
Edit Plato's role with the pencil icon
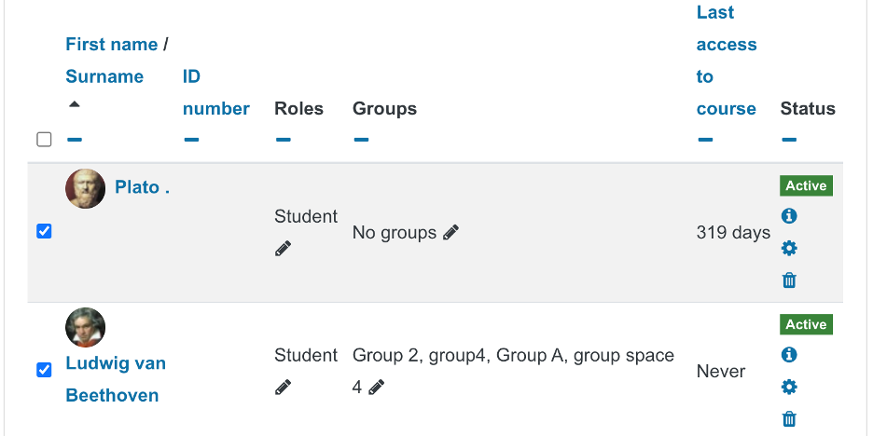(x=283, y=249)
